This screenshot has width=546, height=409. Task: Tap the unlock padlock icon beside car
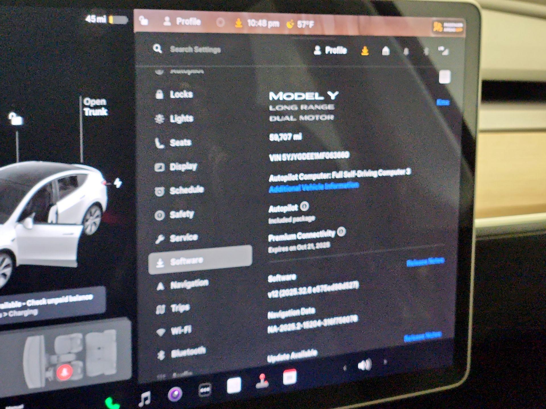[16, 119]
